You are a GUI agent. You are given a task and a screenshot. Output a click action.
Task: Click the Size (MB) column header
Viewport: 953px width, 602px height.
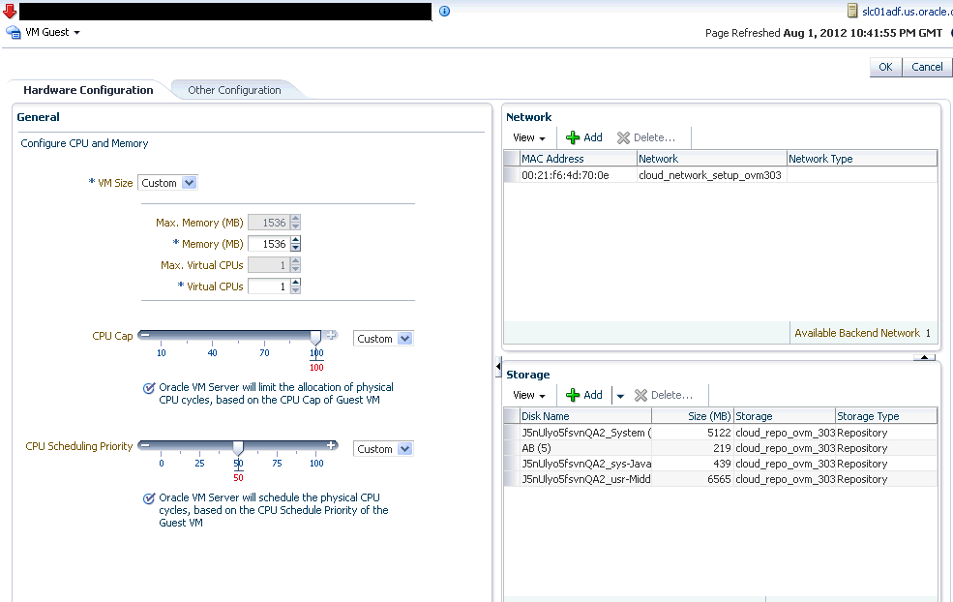[x=693, y=416]
